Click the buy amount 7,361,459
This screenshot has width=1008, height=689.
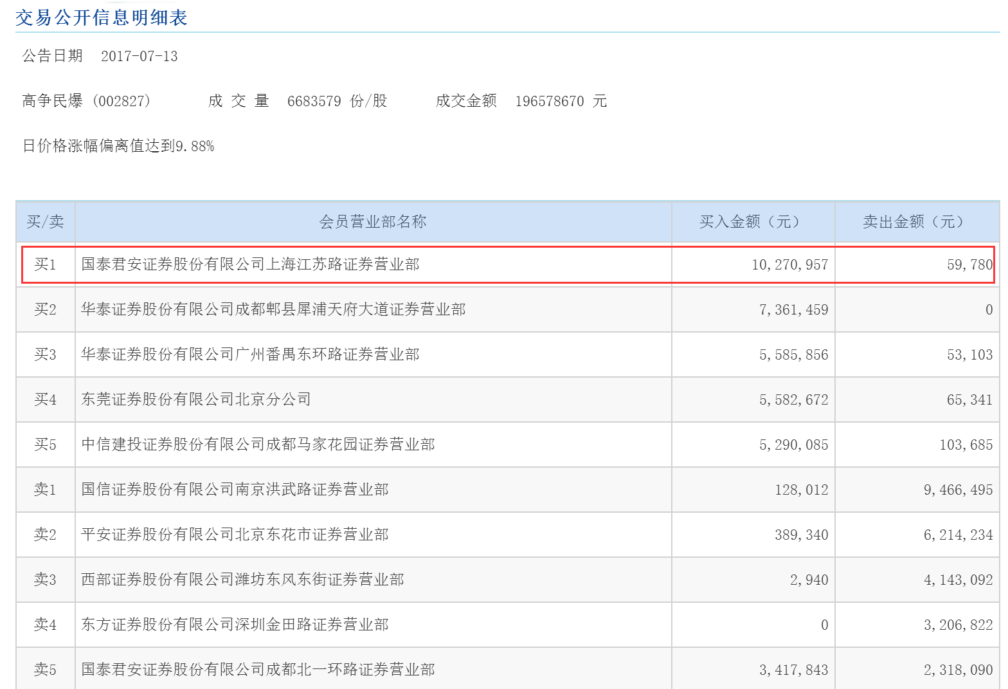[x=794, y=309]
